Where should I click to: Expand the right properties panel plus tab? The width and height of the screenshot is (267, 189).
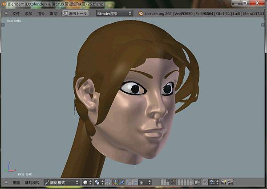pos(263,25)
